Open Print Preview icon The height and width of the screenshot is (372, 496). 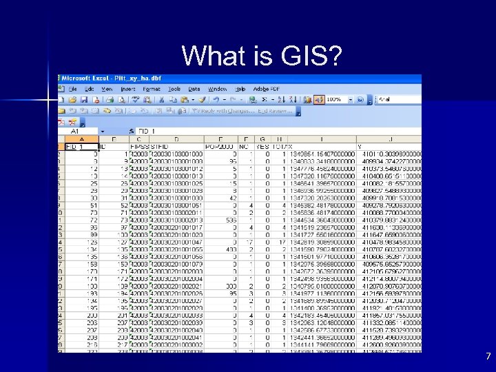(121, 100)
